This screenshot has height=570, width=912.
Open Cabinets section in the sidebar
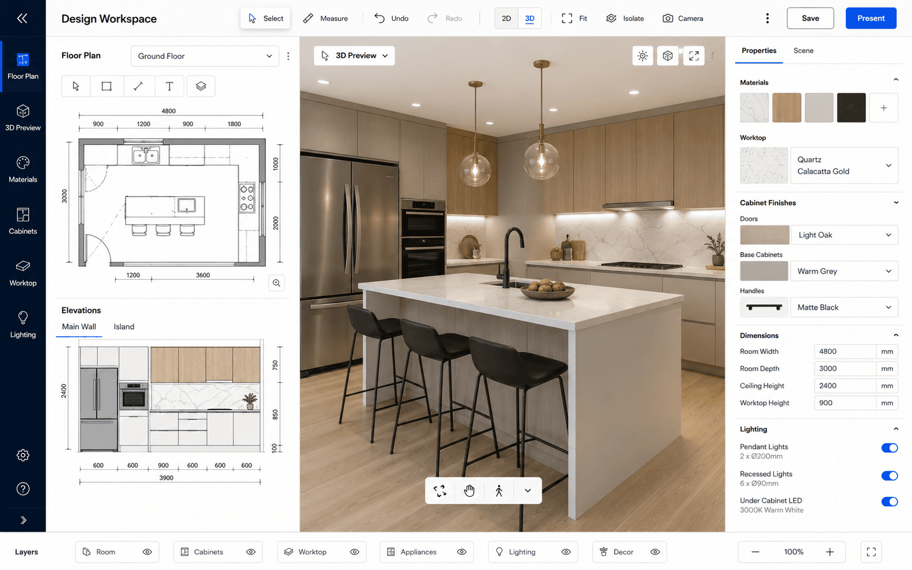pyautogui.click(x=23, y=221)
